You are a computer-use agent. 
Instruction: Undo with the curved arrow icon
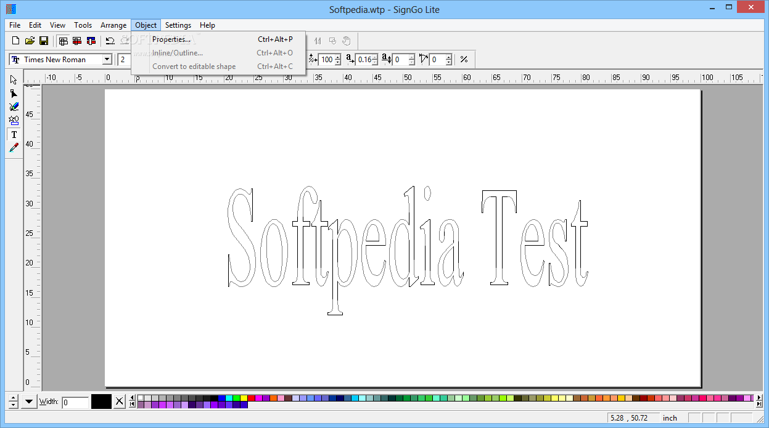[110, 41]
